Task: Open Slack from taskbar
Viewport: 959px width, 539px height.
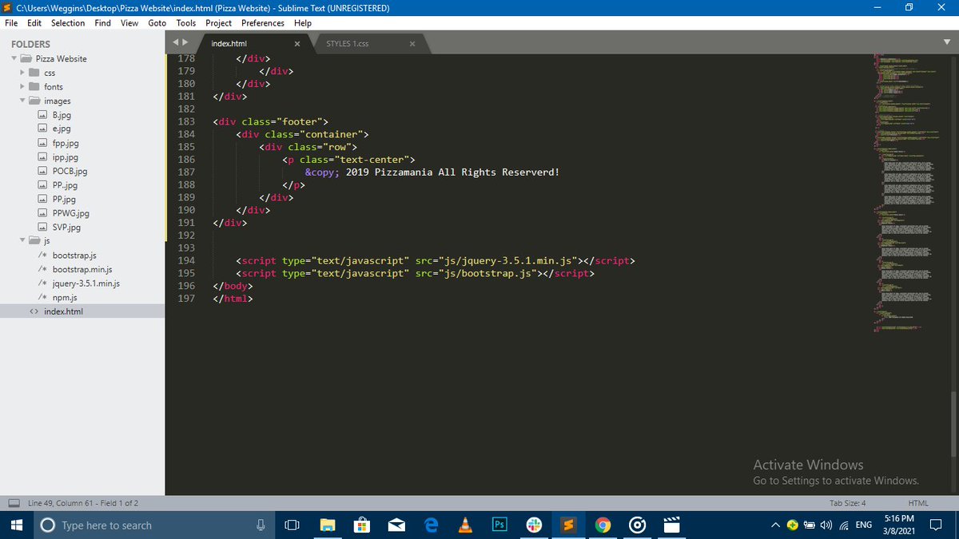Action: (534, 525)
